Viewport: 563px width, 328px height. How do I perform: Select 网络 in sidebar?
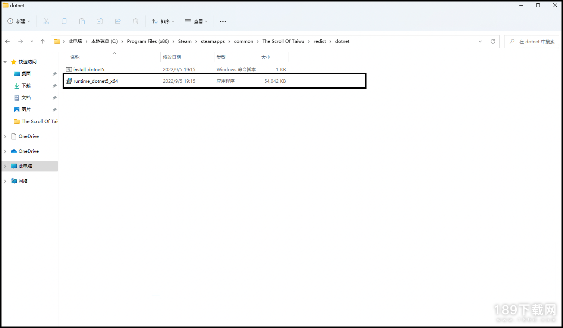(x=23, y=181)
